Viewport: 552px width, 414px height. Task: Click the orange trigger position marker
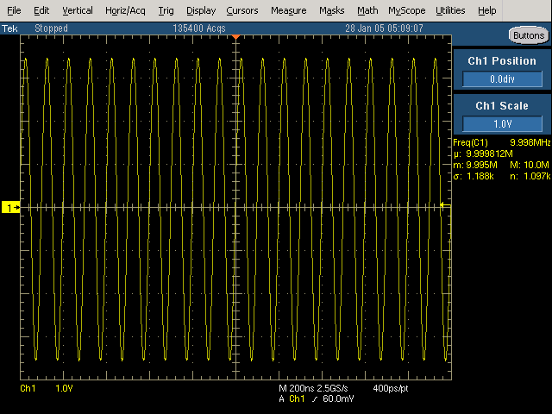click(x=235, y=37)
